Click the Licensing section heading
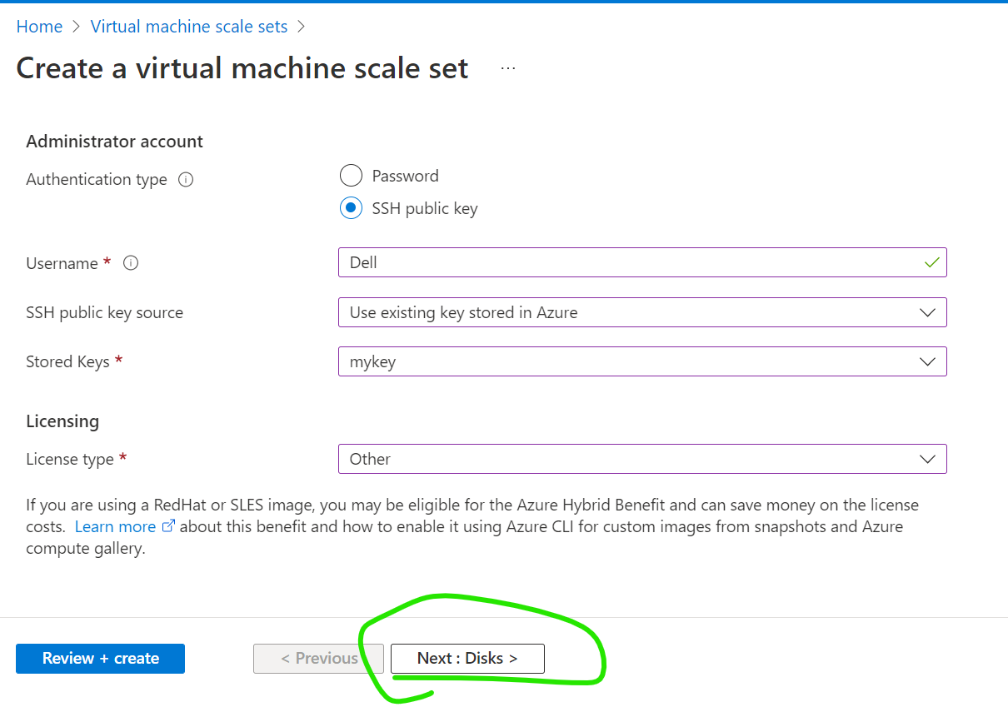1008x707 pixels. [62, 421]
